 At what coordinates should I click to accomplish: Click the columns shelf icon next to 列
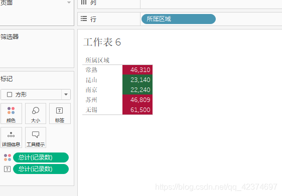(x=84, y=2)
